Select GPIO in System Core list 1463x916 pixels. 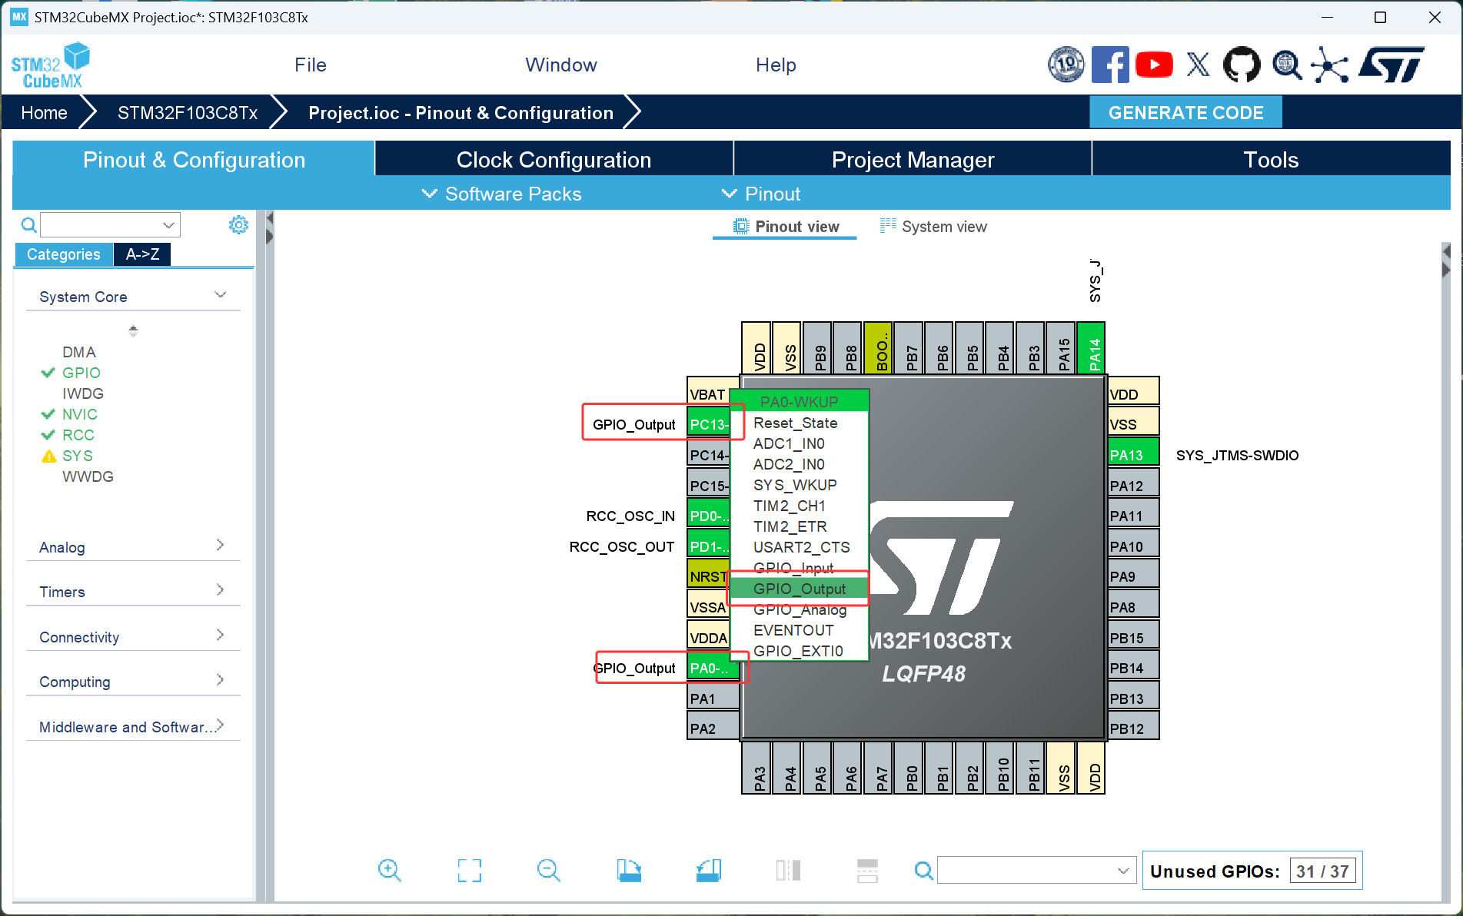tap(81, 373)
